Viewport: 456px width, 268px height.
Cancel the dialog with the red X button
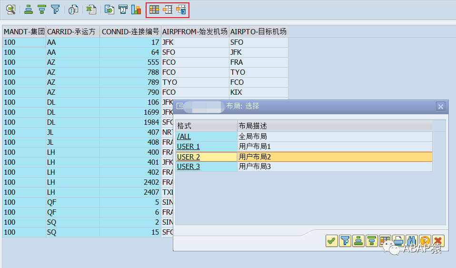(438, 241)
